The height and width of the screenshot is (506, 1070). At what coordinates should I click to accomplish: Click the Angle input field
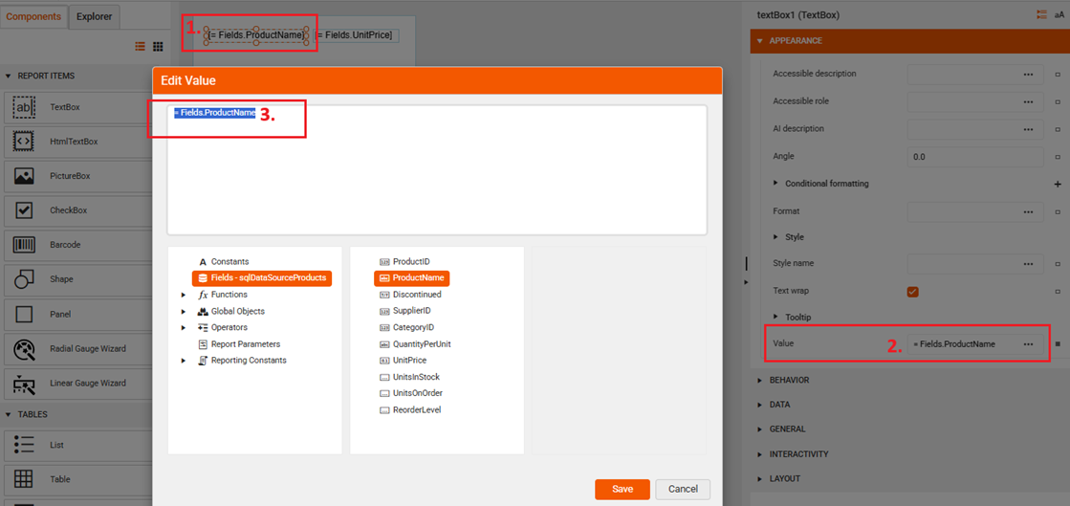976,156
